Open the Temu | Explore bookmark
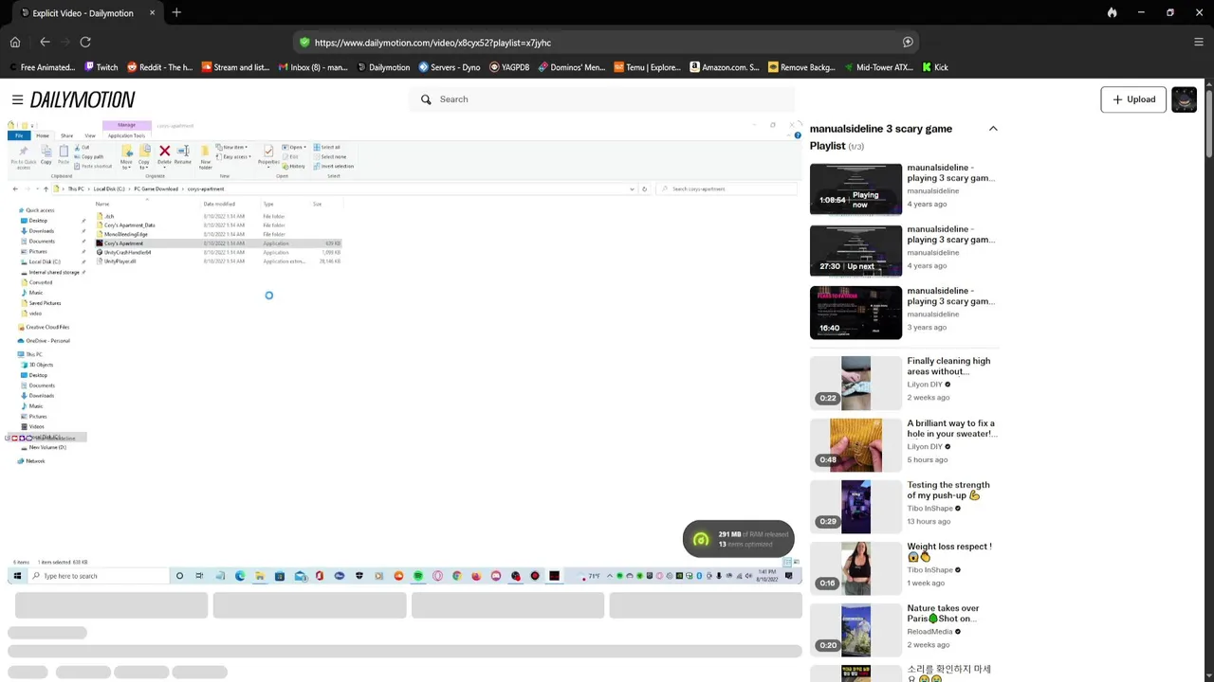This screenshot has height=682, width=1214. point(648,67)
